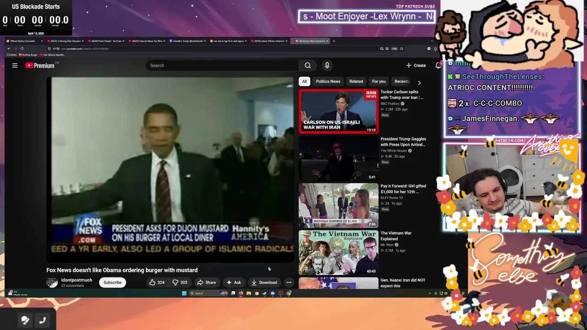Open idontpostmuch channel name link
The width and height of the screenshot is (587, 330).
click(x=77, y=280)
